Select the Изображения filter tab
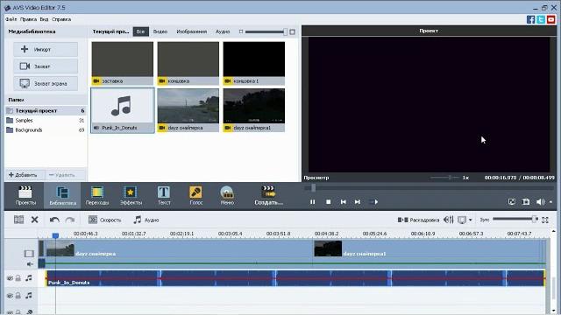 tap(192, 31)
